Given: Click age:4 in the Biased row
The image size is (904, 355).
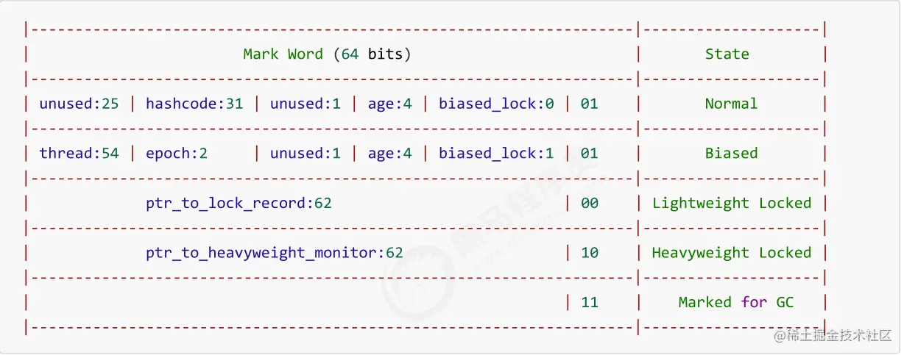Looking at the screenshot, I should click(390, 154).
